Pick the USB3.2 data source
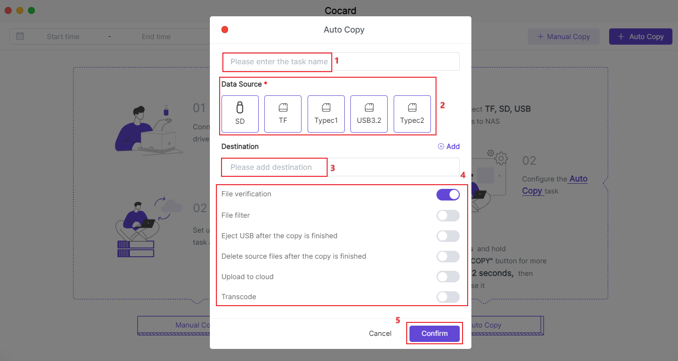Image resolution: width=678 pixels, height=361 pixels. (x=369, y=114)
